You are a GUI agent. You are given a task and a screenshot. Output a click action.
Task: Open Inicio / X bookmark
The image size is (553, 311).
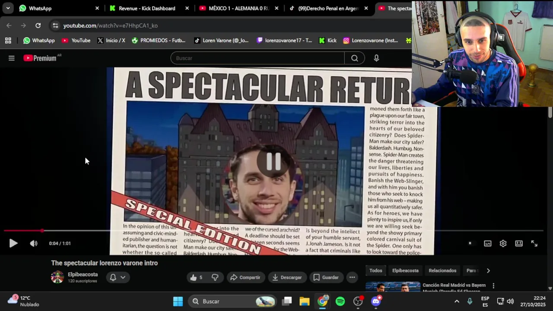click(x=111, y=41)
